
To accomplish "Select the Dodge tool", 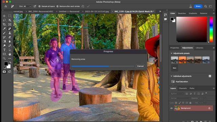I will (4, 46).
